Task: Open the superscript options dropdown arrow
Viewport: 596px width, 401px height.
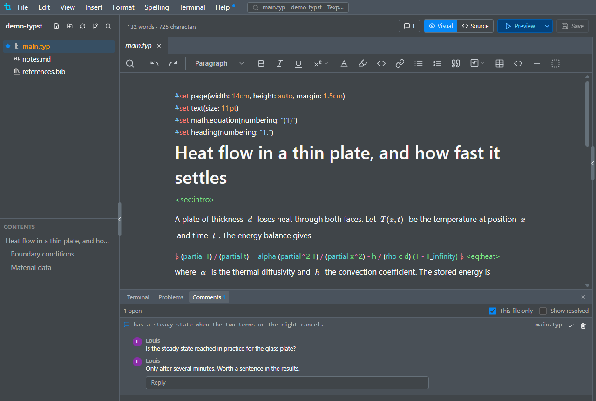Action: tap(326, 63)
